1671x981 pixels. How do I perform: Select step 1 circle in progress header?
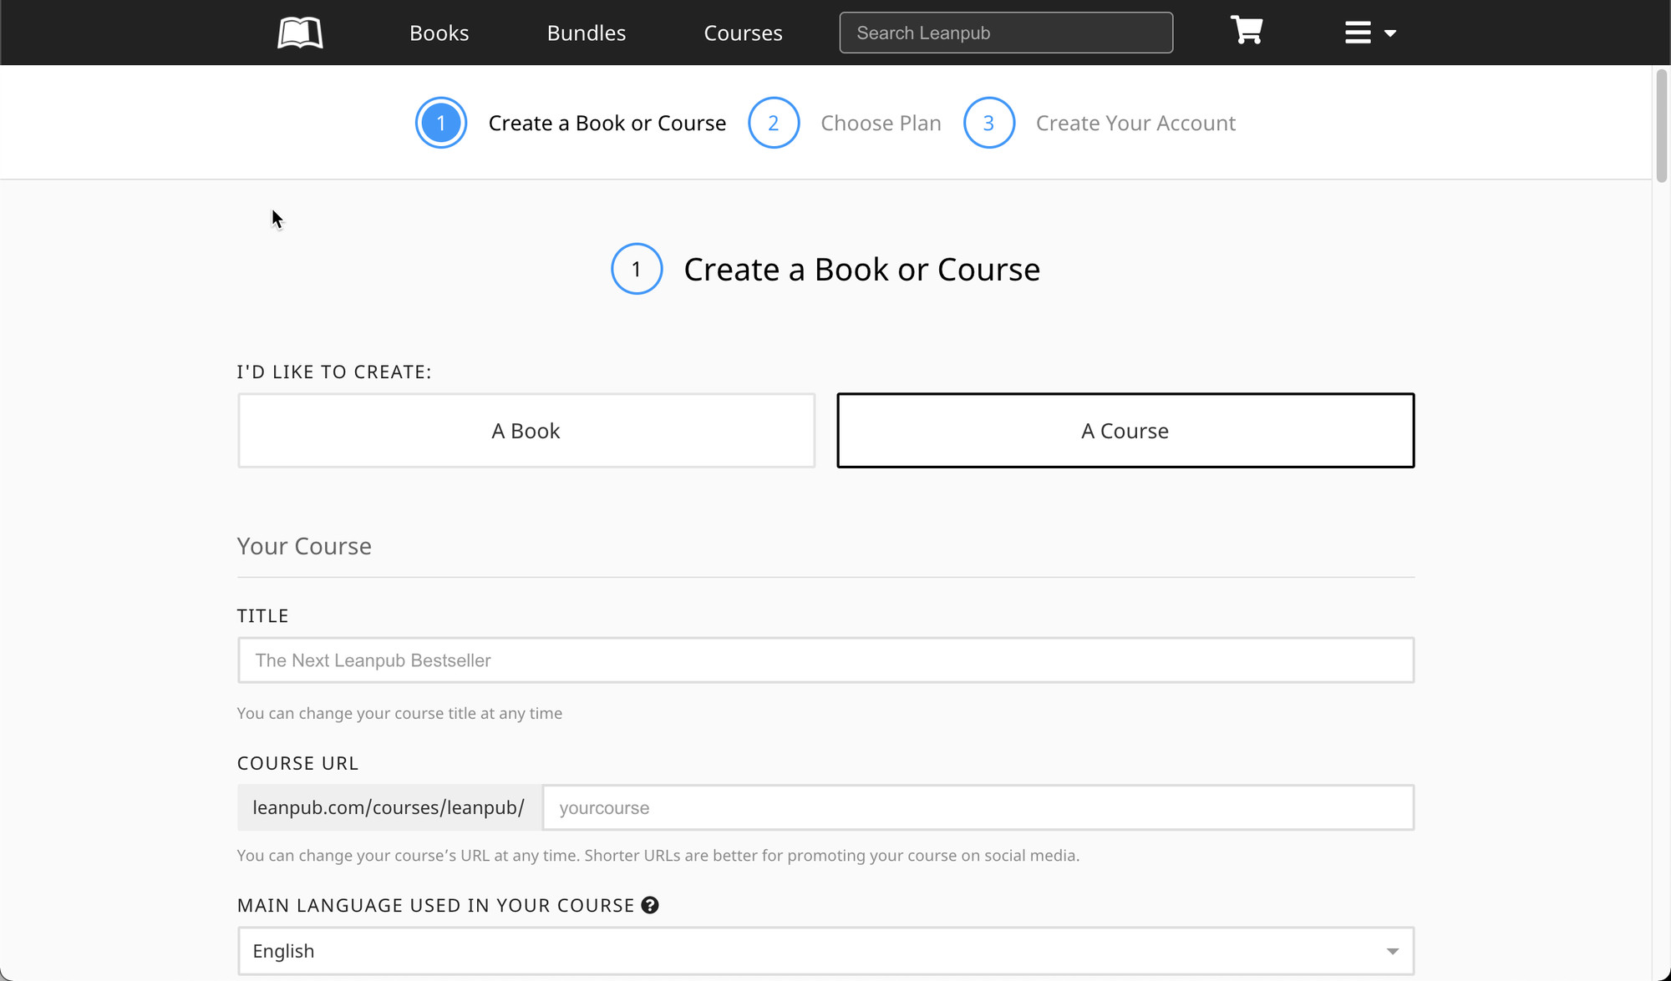(x=441, y=123)
